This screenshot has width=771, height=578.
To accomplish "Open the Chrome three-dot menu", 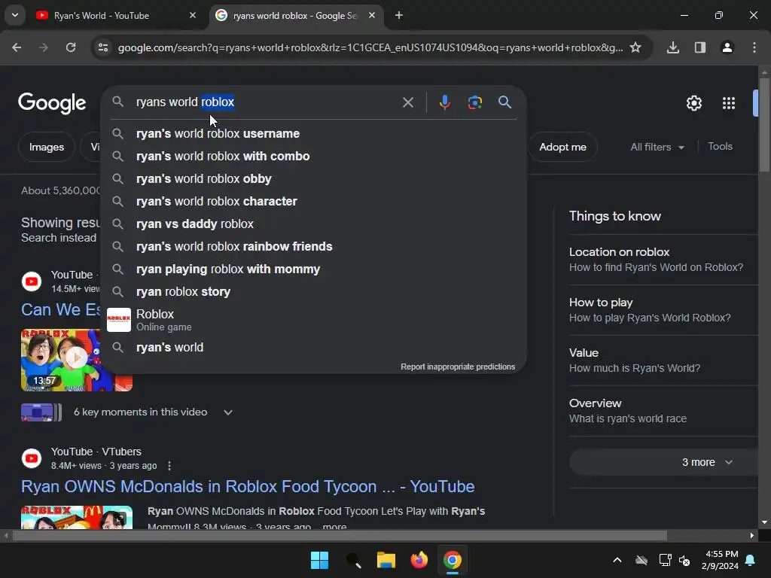I will click(x=754, y=47).
